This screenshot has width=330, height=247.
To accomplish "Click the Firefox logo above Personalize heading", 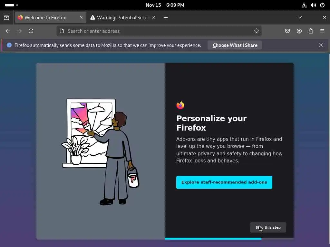I will [x=180, y=105].
